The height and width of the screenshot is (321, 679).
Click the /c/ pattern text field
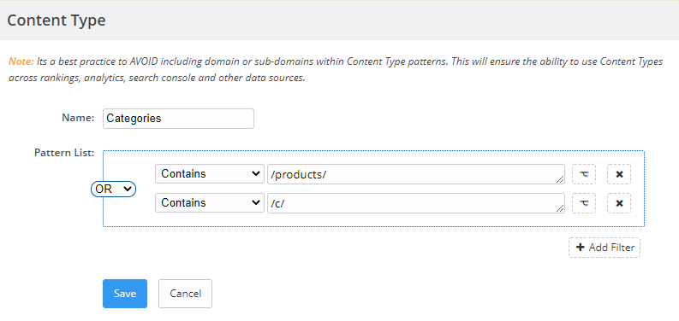pyautogui.click(x=416, y=203)
